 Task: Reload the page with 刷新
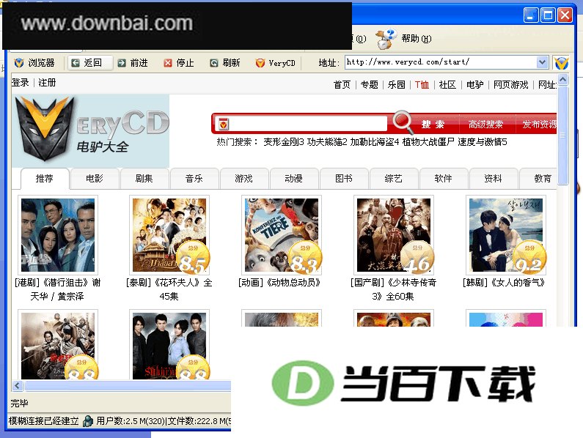pyautogui.click(x=225, y=63)
